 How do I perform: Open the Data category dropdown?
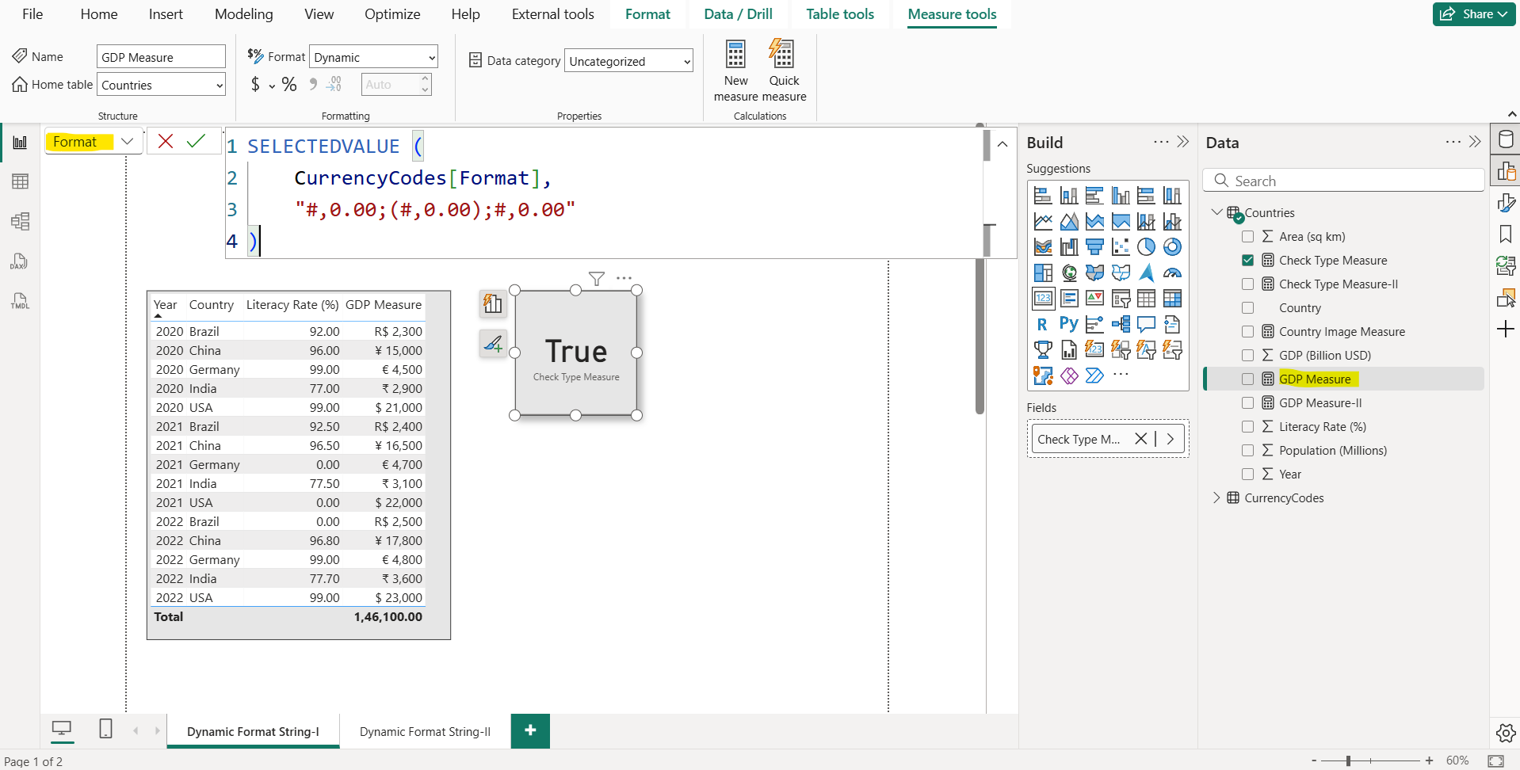pyautogui.click(x=628, y=61)
